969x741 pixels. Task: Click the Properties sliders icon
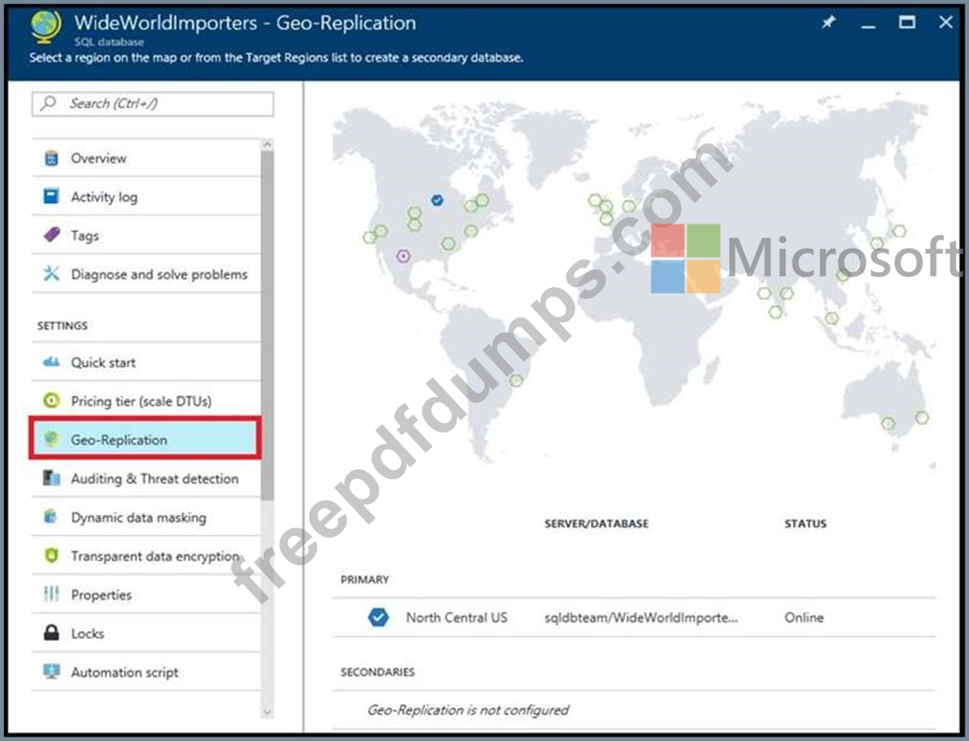click(x=51, y=594)
